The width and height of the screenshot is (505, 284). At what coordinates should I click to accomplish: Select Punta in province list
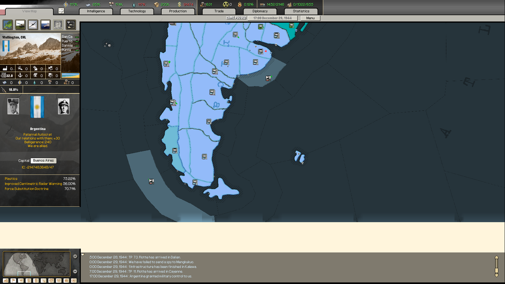point(70,50)
